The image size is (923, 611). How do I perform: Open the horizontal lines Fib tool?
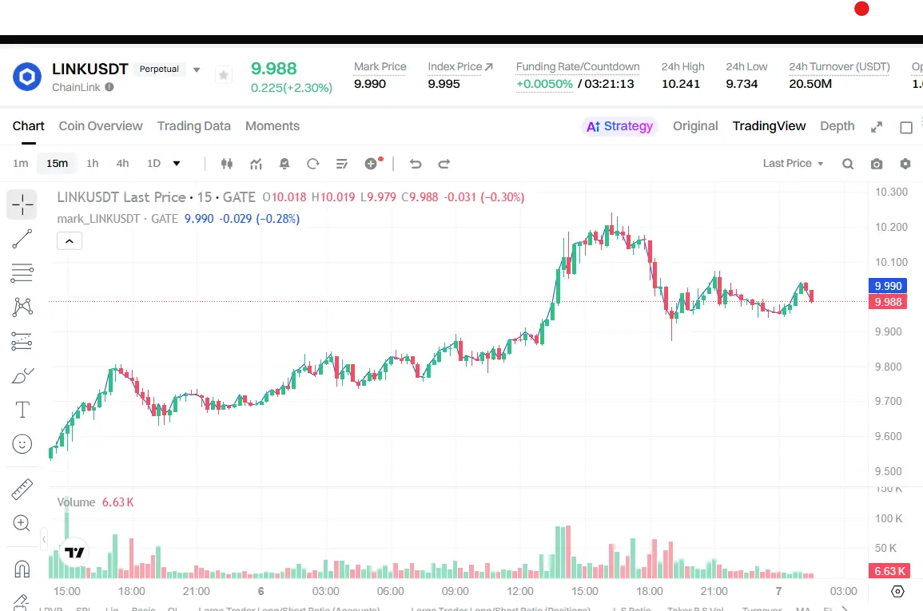click(x=22, y=273)
